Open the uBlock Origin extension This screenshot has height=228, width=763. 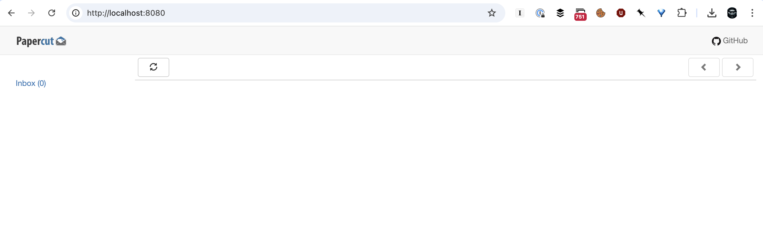coord(621,13)
